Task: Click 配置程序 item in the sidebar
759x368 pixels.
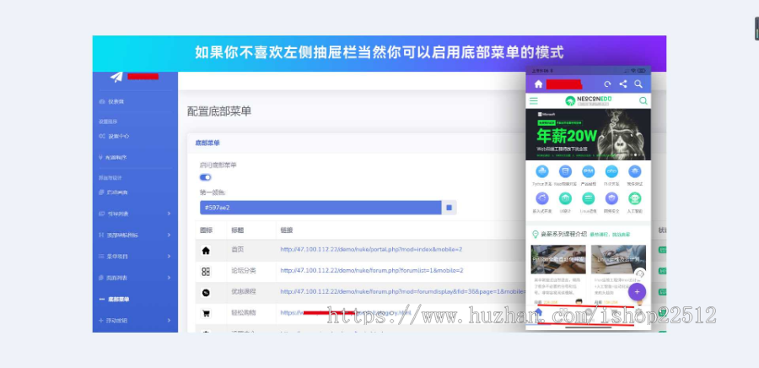Action: pyautogui.click(x=113, y=157)
